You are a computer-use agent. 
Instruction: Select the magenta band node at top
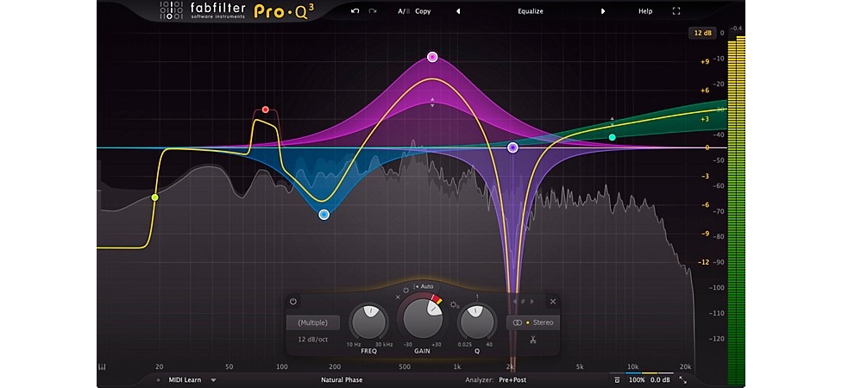click(x=433, y=57)
